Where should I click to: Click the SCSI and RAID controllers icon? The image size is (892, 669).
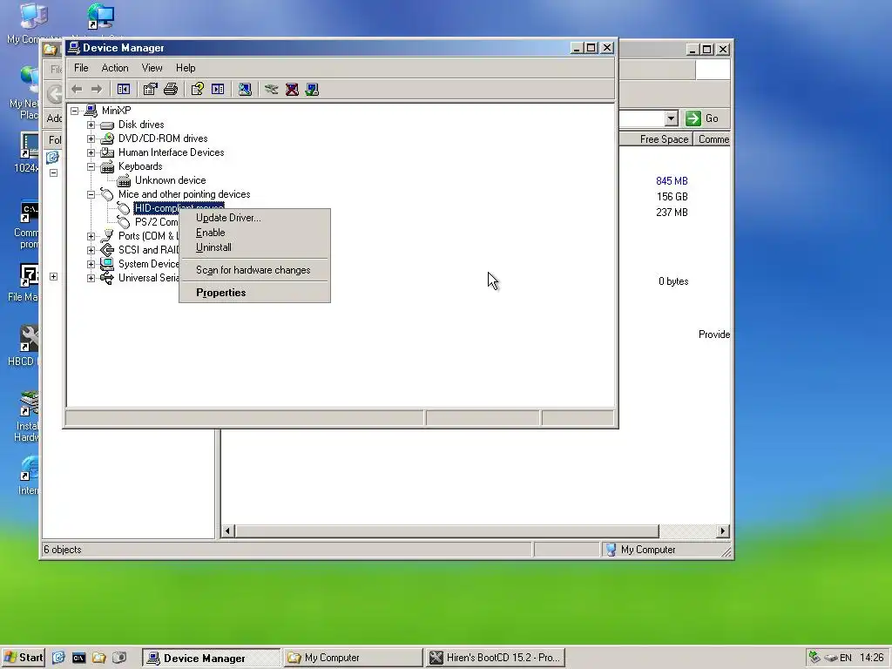tap(107, 250)
